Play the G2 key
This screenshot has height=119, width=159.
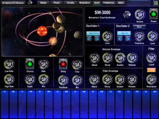(93, 104)
